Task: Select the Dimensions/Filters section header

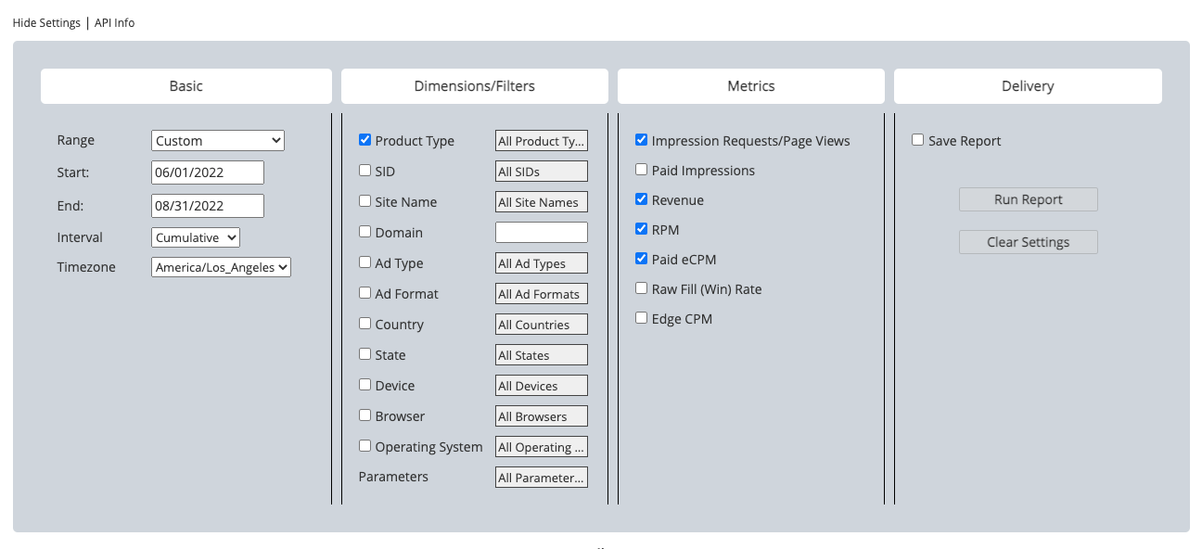Action: [474, 86]
